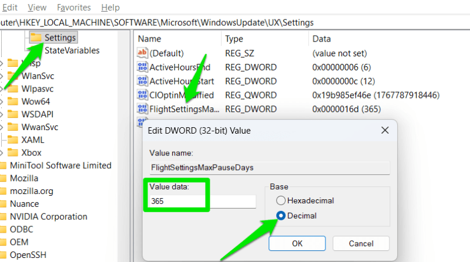Image resolution: width=470 pixels, height=262 pixels.
Task: Click the OEM folder icon
Action: 3,242
